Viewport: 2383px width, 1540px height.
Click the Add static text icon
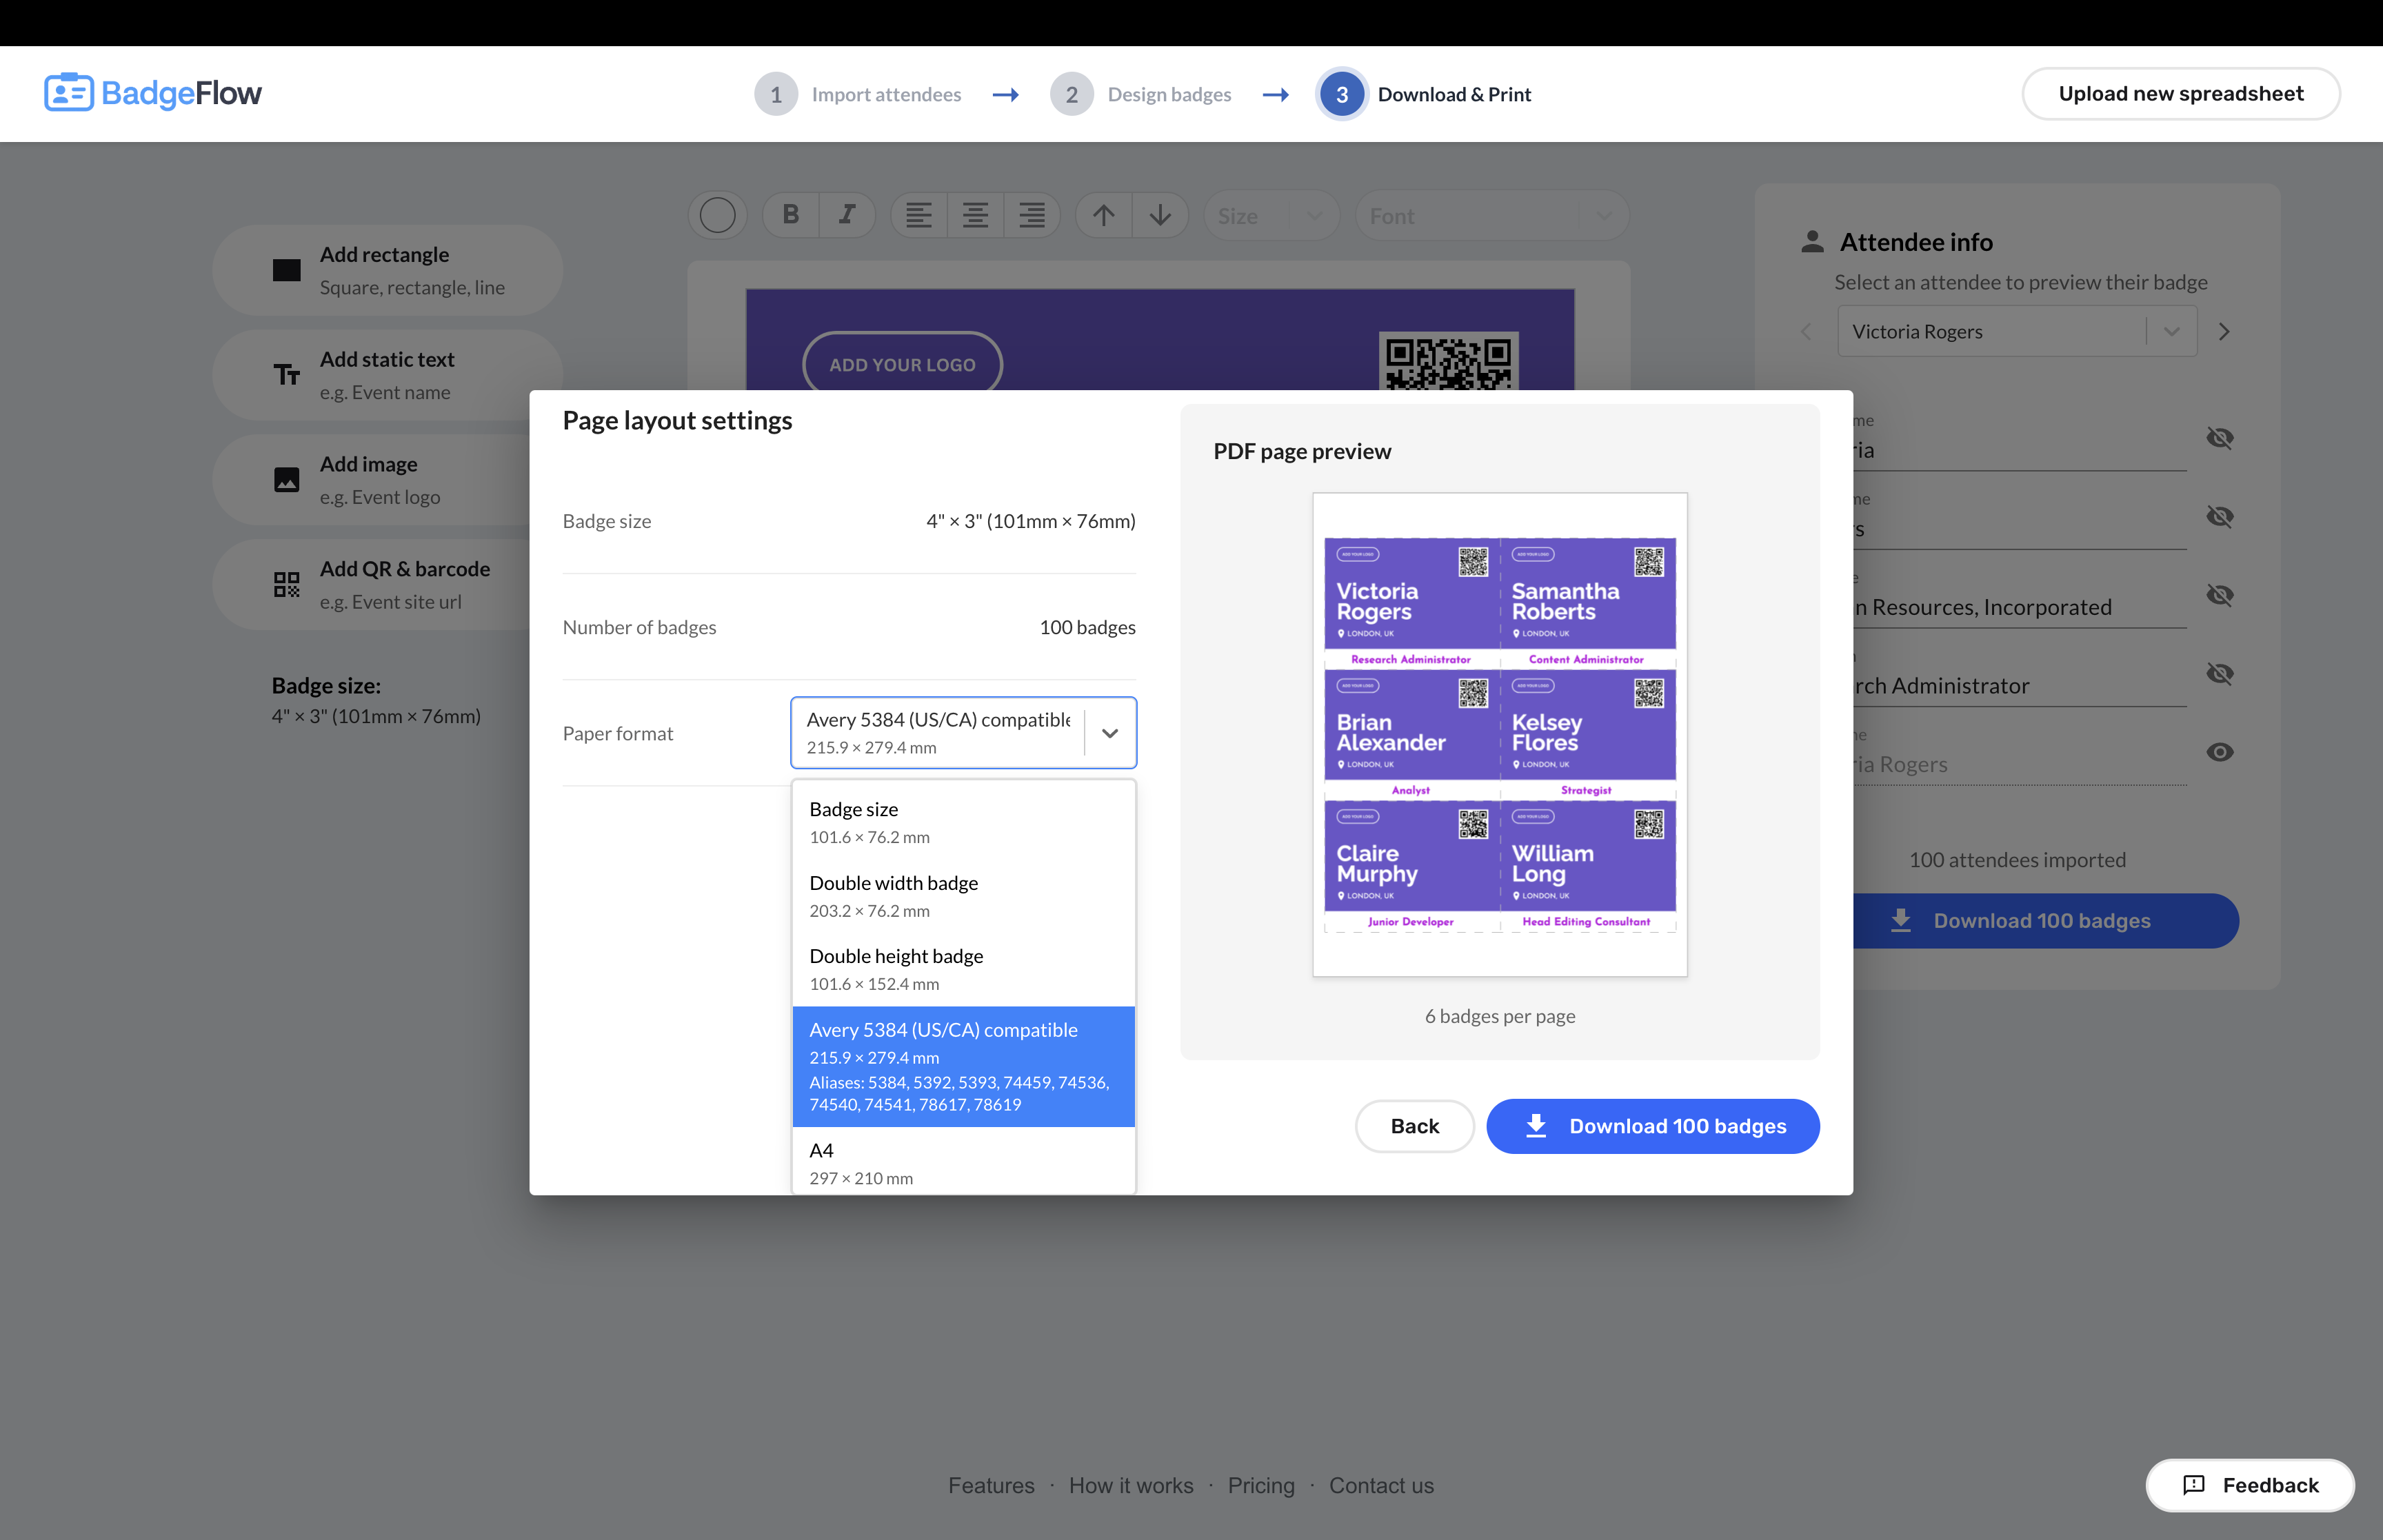click(x=287, y=375)
